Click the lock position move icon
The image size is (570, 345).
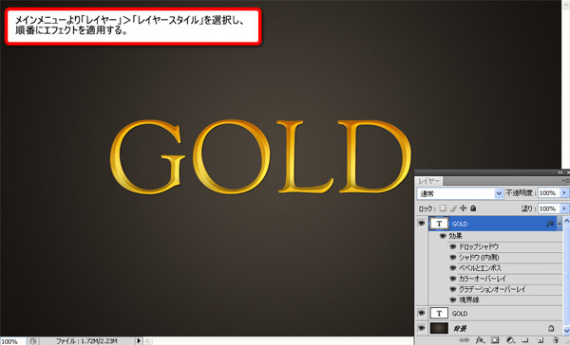[463, 209]
